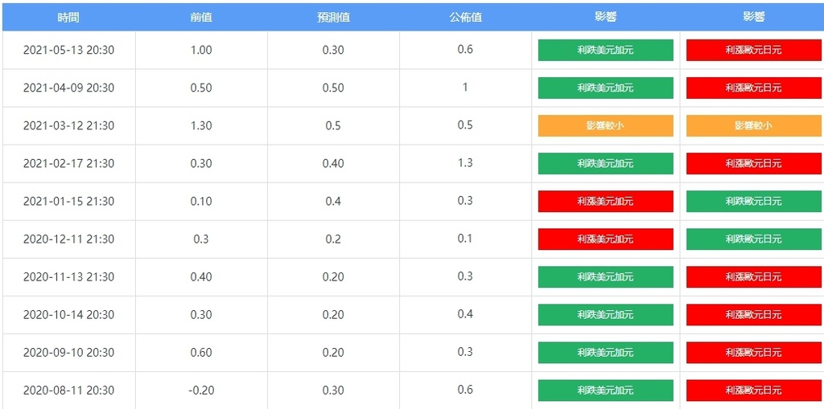Select the -0.20 previous value cell
Image resolution: width=824 pixels, height=409 pixels.
pos(201,390)
